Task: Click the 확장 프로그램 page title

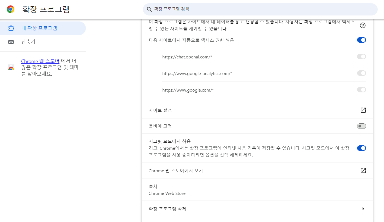Action: tap(46, 9)
